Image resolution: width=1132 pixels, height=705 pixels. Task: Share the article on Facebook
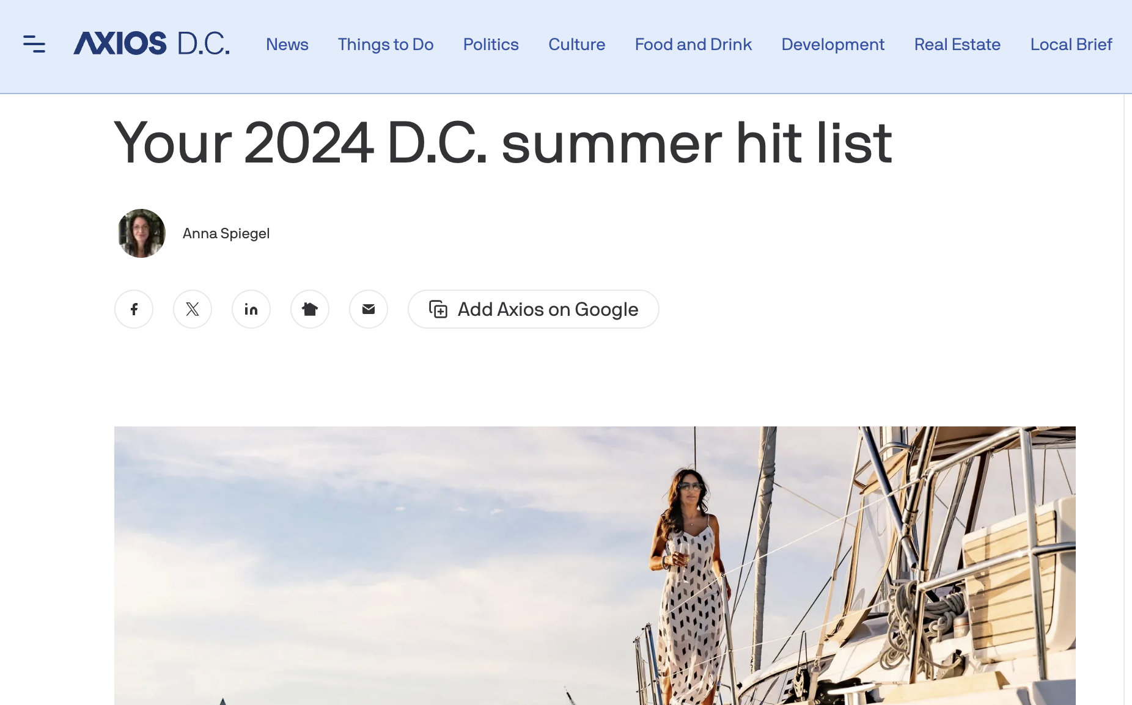coord(134,309)
